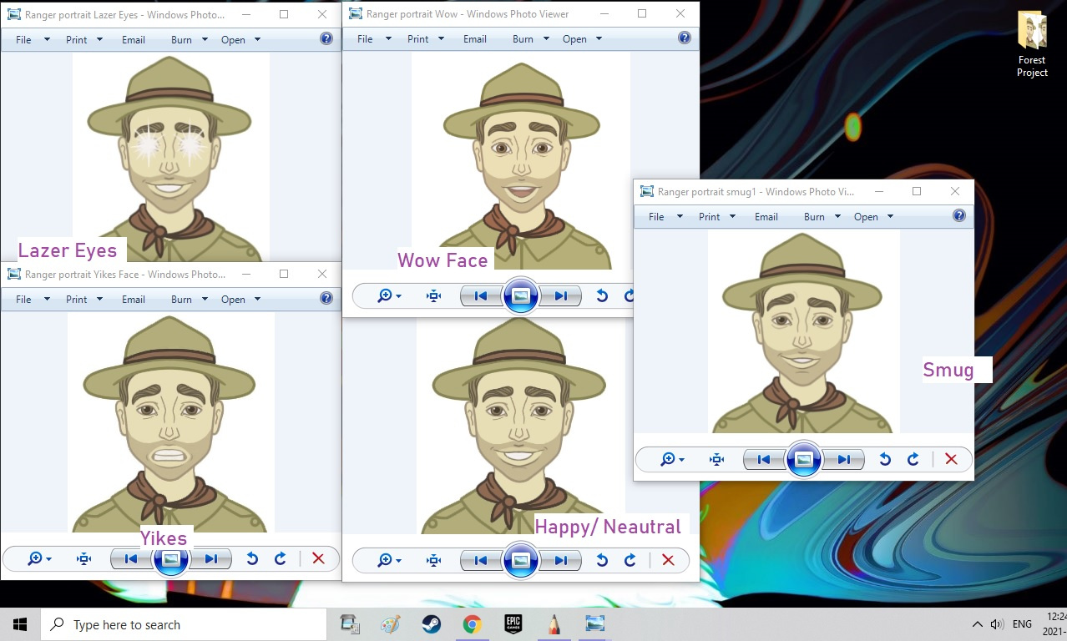Screen dimensions: 1067x641
Task: Launch Steam from the taskbar
Action: pyautogui.click(x=432, y=624)
